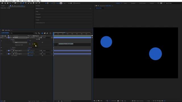Click the Transform Reset link

(29, 49)
